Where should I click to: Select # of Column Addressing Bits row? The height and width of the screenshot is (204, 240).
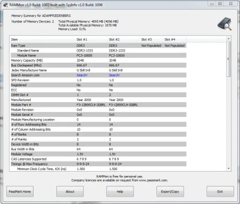(98, 130)
